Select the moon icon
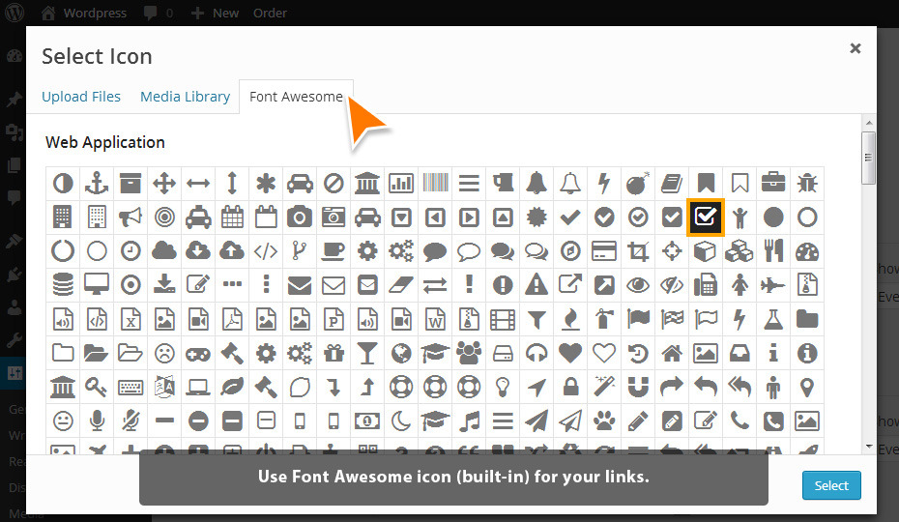 401,421
